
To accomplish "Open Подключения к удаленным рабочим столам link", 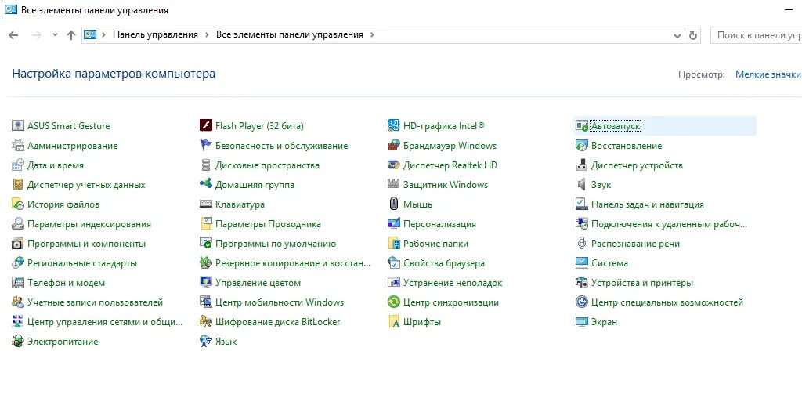I will click(669, 224).
